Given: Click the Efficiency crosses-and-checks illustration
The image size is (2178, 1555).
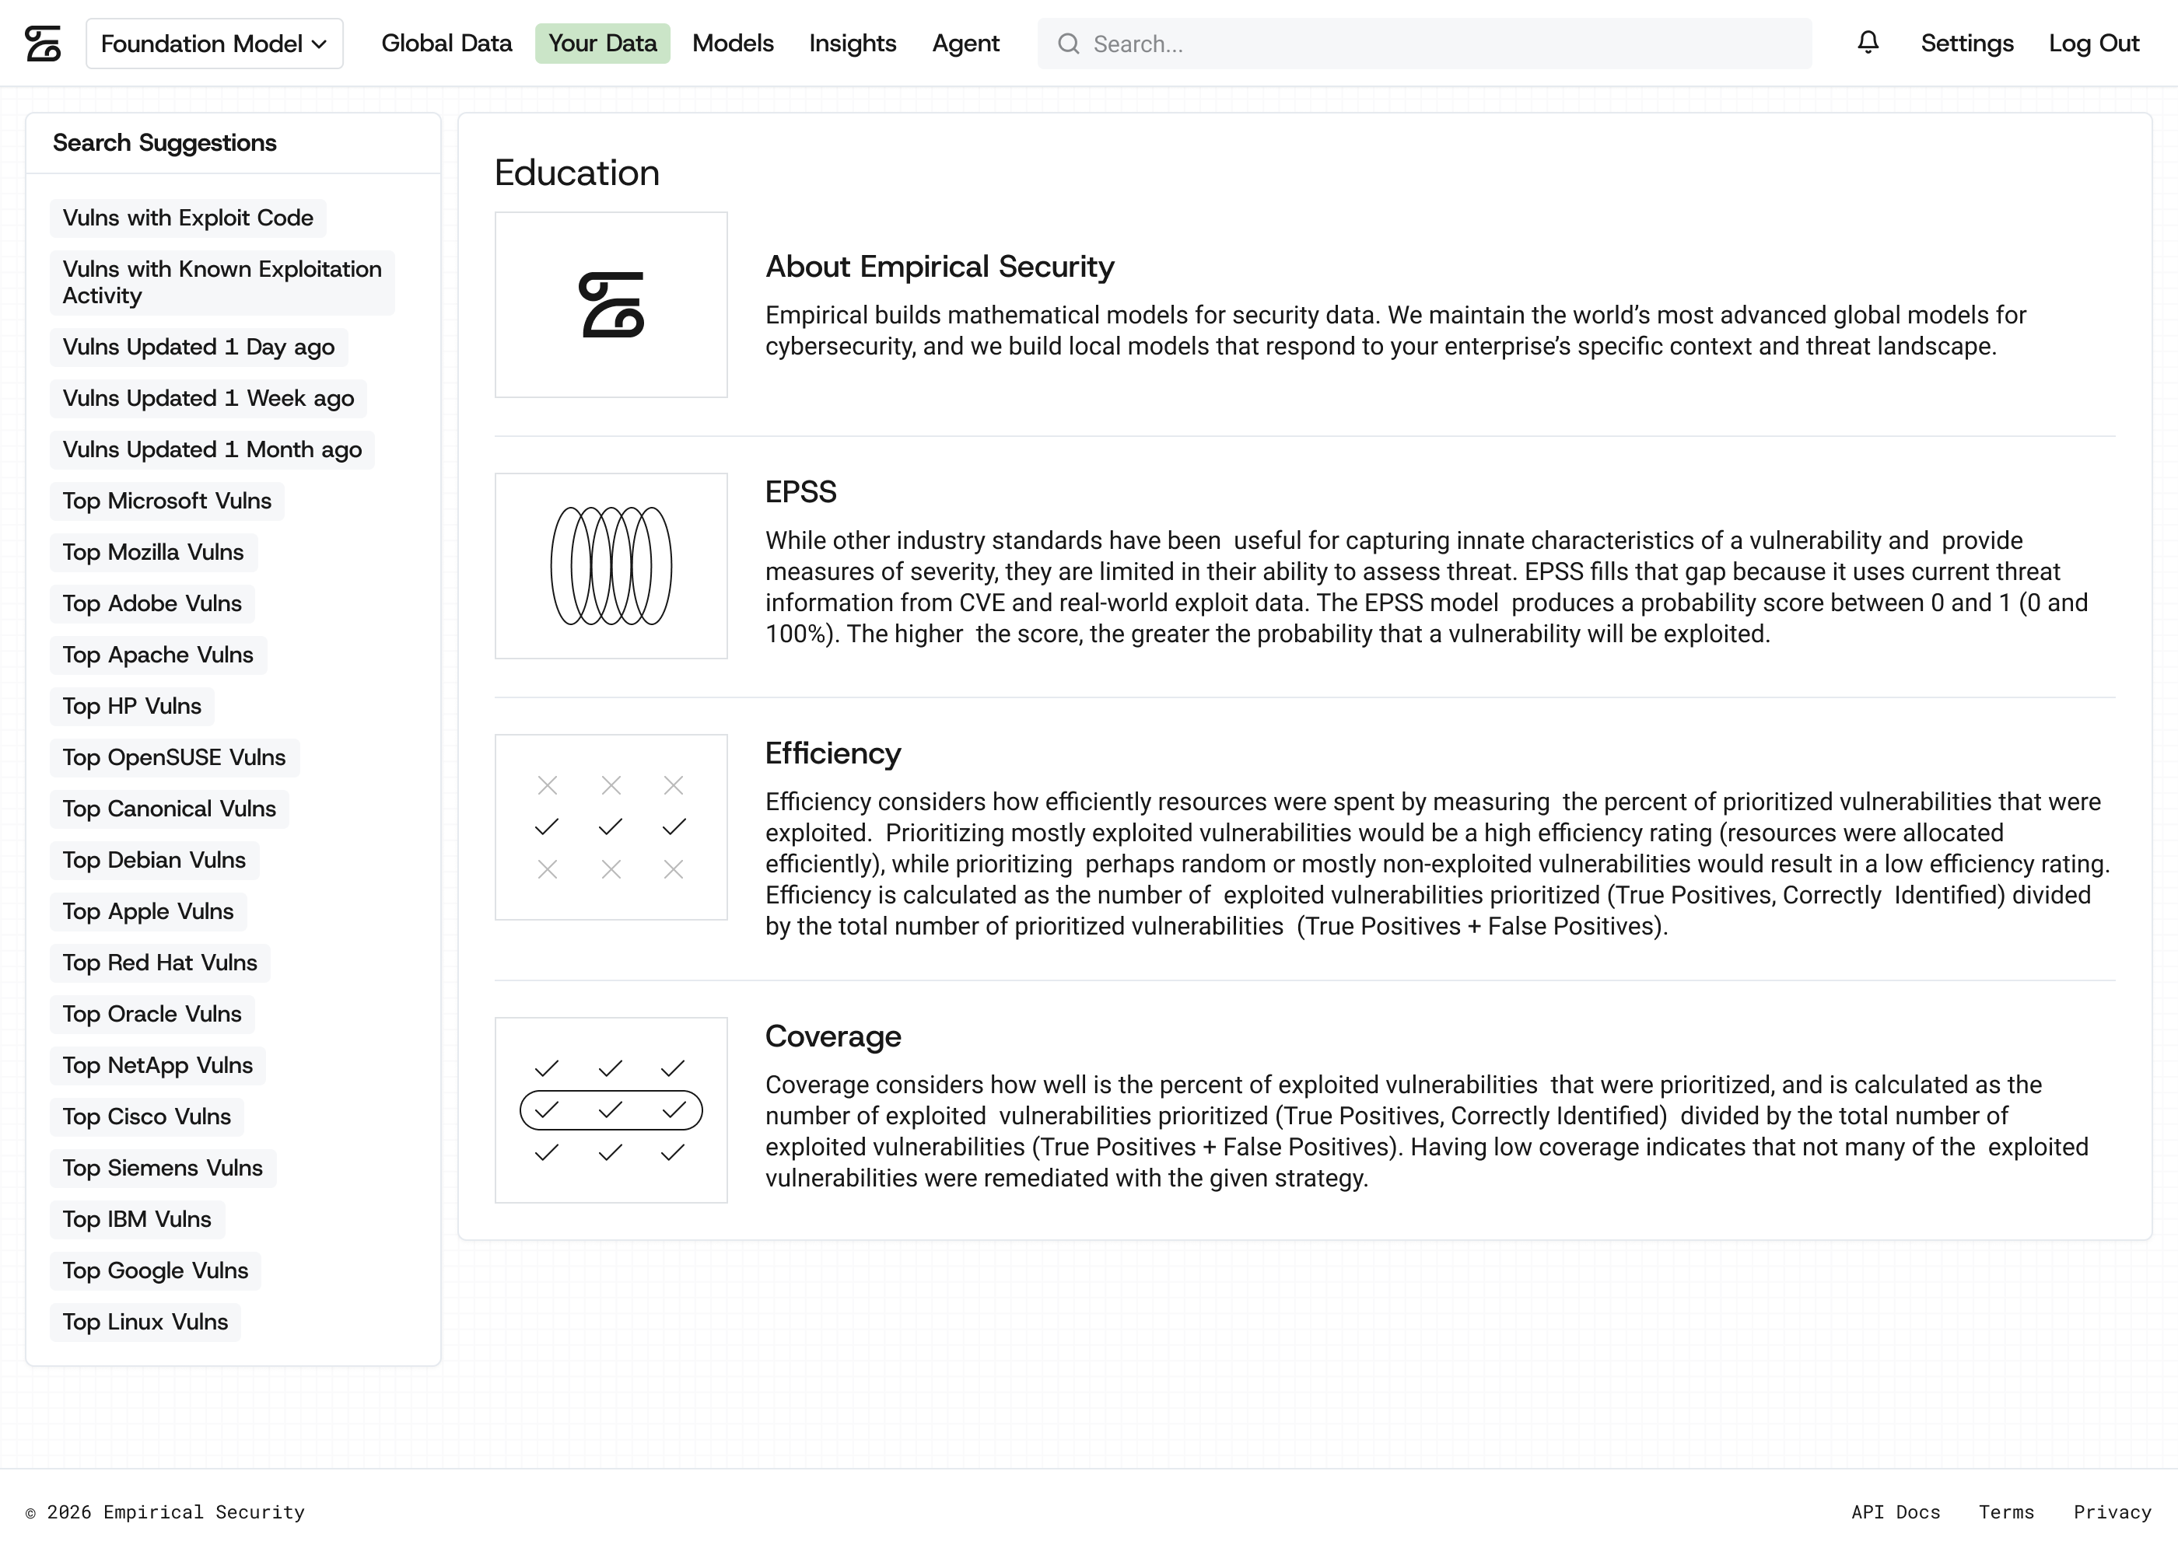Looking at the screenshot, I should click(x=611, y=827).
